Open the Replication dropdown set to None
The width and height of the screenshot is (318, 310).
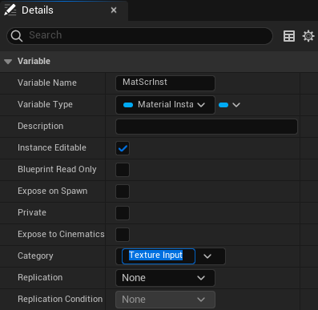(x=165, y=278)
